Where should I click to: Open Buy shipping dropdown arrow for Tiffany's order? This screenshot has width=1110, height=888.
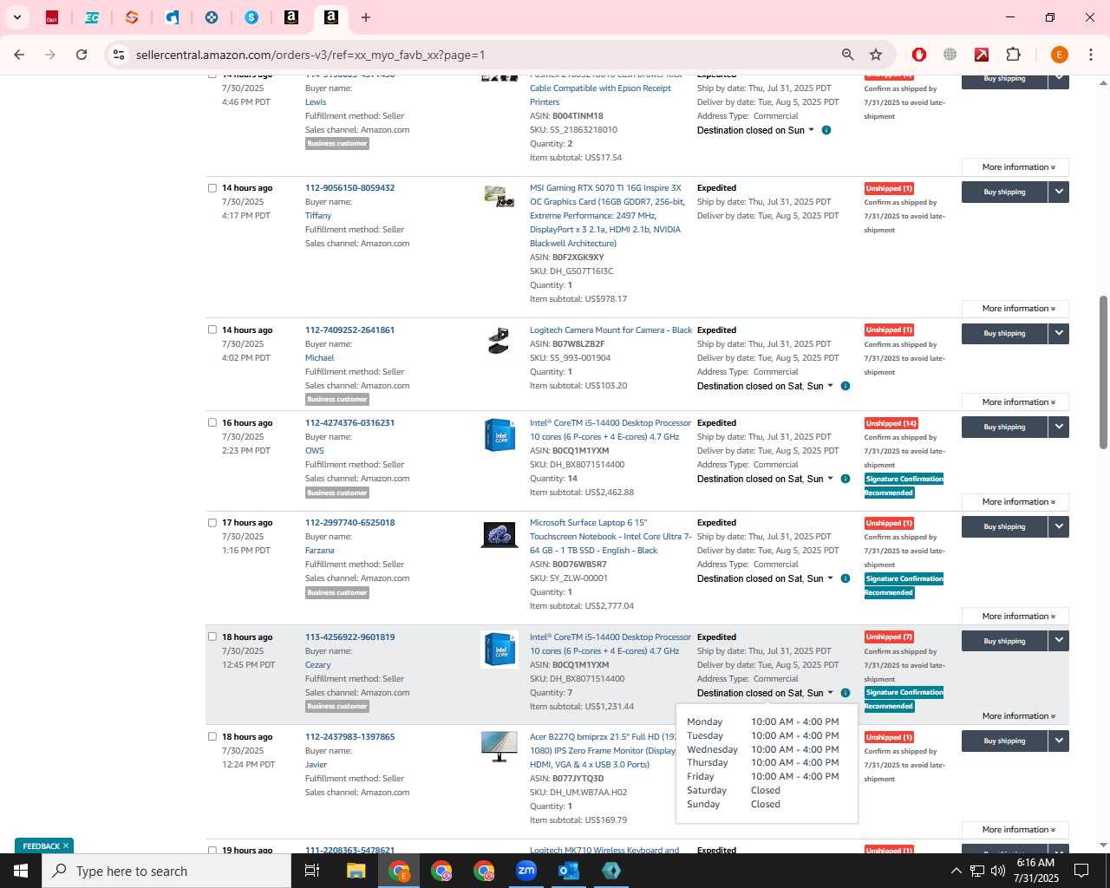coord(1058,192)
